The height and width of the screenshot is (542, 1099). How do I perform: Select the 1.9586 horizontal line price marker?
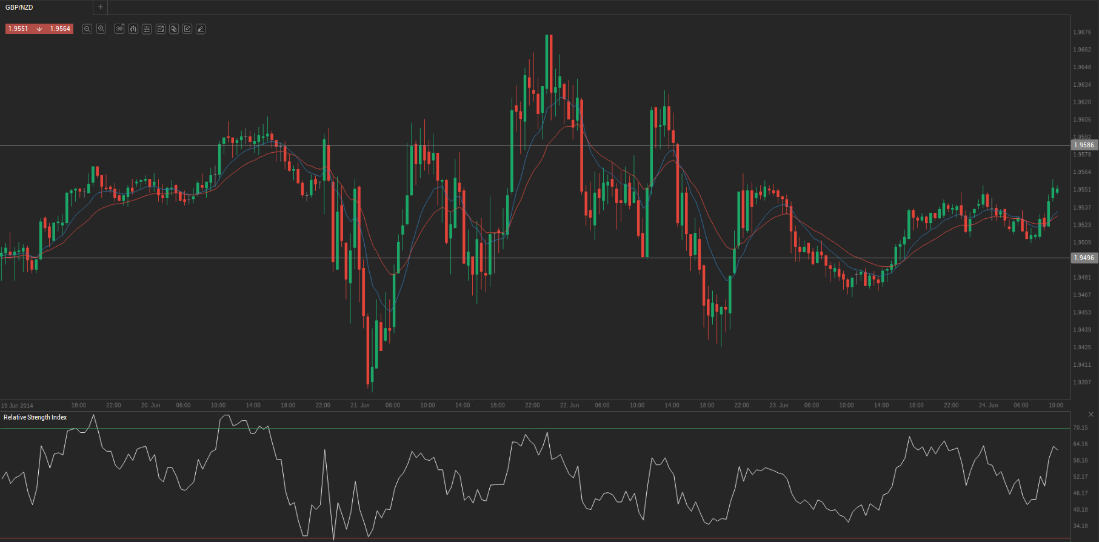click(x=1084, y=145)
